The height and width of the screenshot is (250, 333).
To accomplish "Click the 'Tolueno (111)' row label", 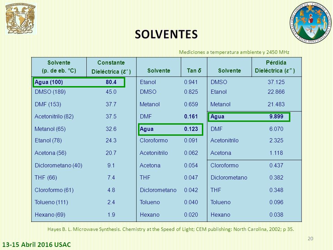I will [51, 202].
